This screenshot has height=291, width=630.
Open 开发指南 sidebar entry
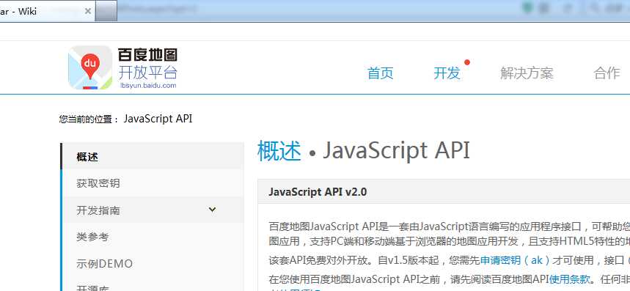point(153,210)
